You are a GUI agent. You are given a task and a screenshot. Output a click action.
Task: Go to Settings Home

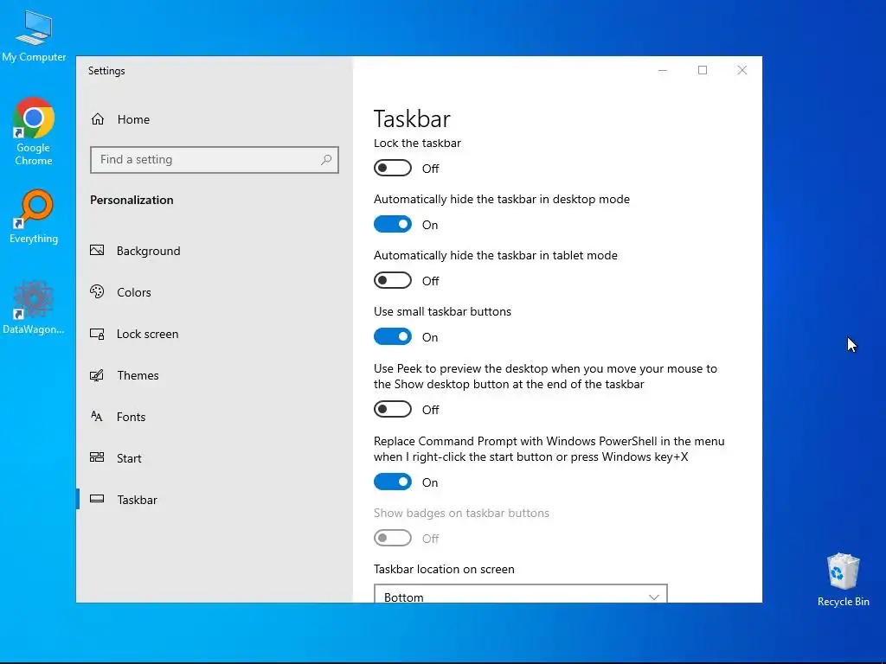(215, 119)
